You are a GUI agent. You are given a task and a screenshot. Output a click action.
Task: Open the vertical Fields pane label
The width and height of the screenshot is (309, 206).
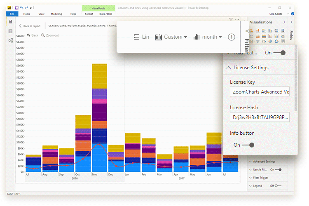coord(291,35)
